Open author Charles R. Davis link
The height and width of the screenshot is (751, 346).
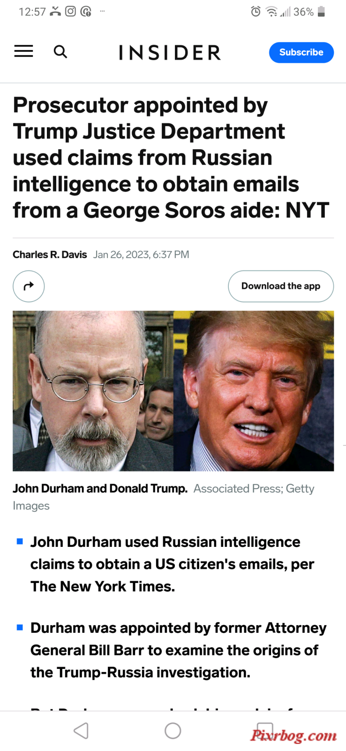[x=50, y=254]
